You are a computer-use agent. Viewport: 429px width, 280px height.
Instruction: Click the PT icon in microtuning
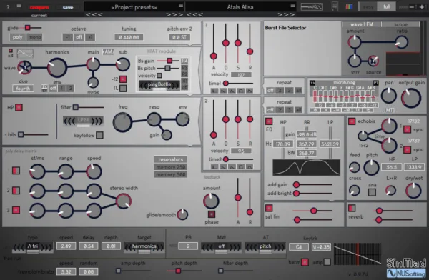376,83
